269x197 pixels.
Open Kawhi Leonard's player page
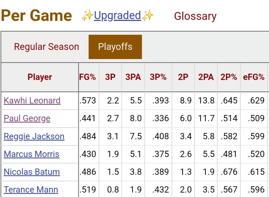(32, 101)
